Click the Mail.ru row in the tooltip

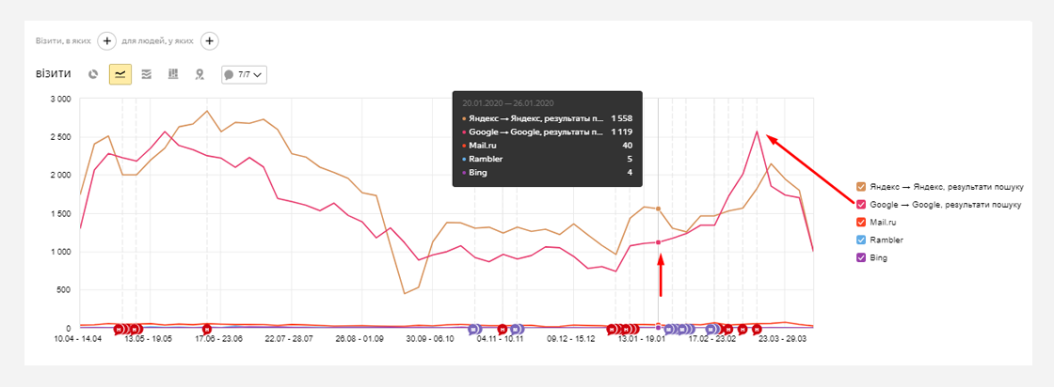point(547,146)
